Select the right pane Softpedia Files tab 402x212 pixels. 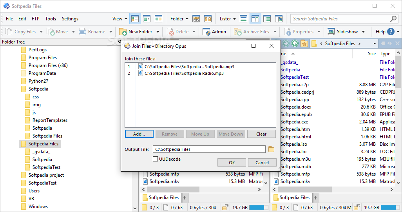coord(292,198)
